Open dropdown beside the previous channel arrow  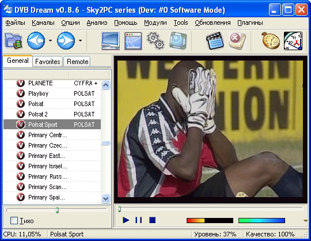point(50,41)
